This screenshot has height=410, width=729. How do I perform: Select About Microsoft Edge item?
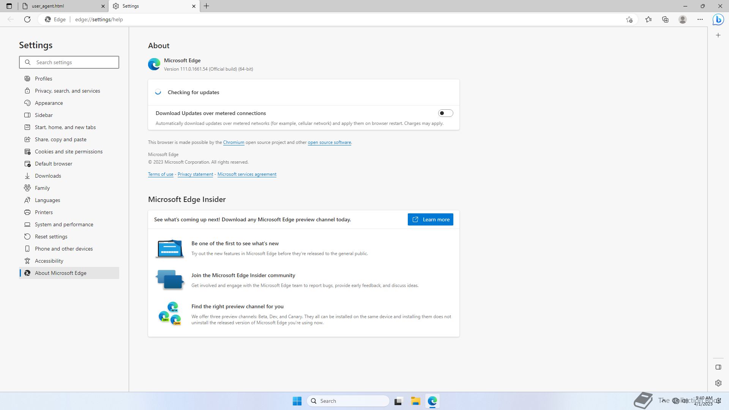tap(69, 273)
